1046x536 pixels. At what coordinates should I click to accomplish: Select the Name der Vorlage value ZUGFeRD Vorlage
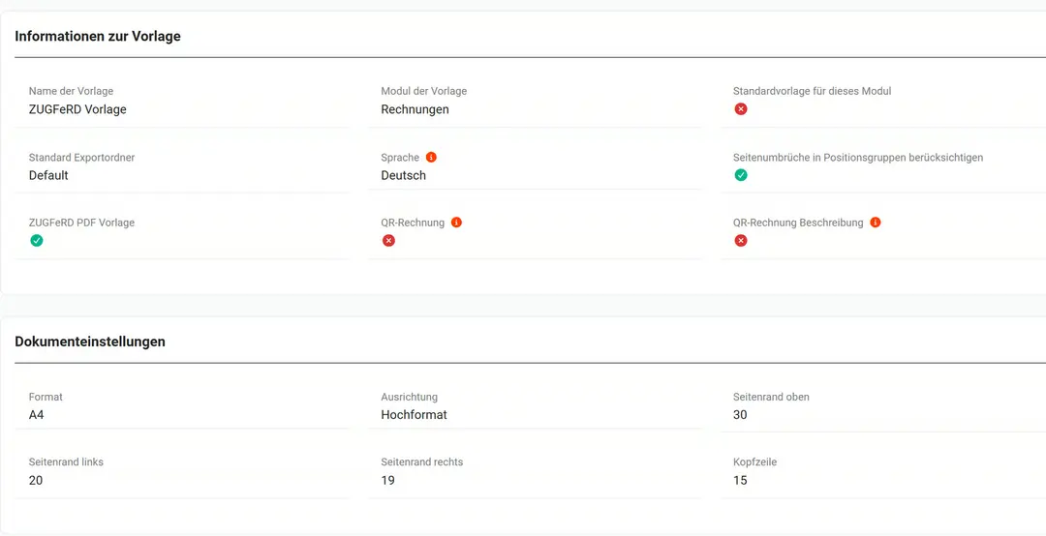click(x=77, y=109)
